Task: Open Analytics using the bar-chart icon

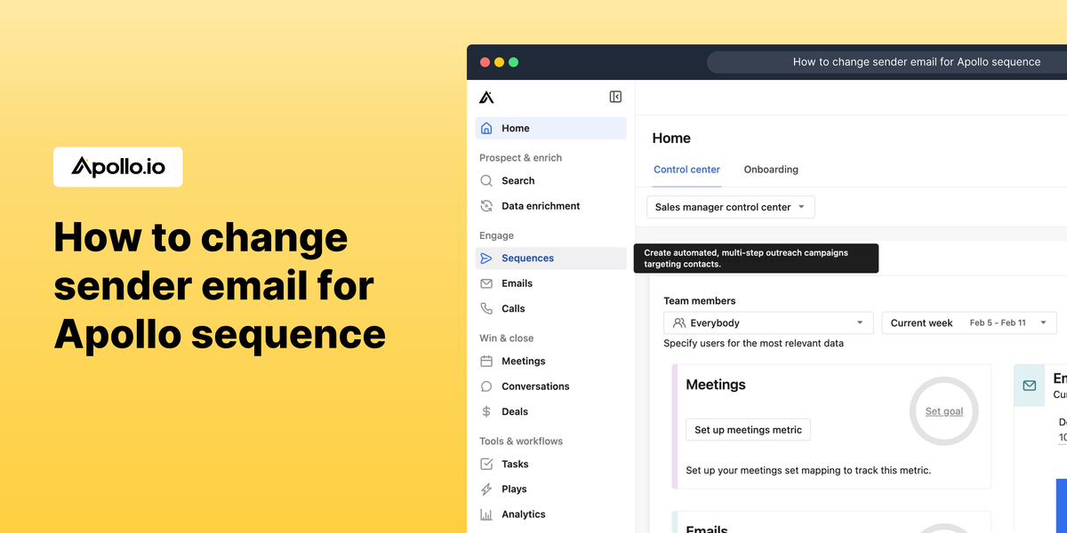Action: pyautogui.click(x=486, y=513)
